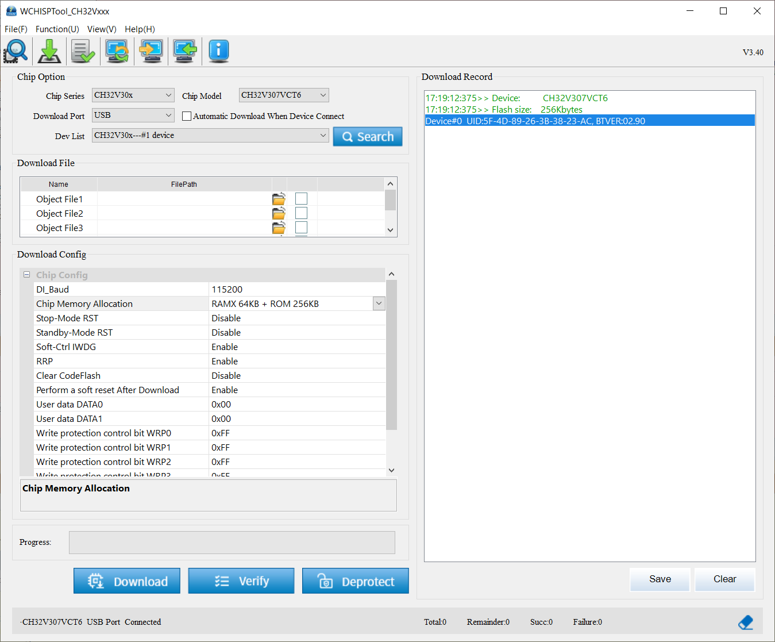
Task: Open the Help(H) menu
Action: 140,29
